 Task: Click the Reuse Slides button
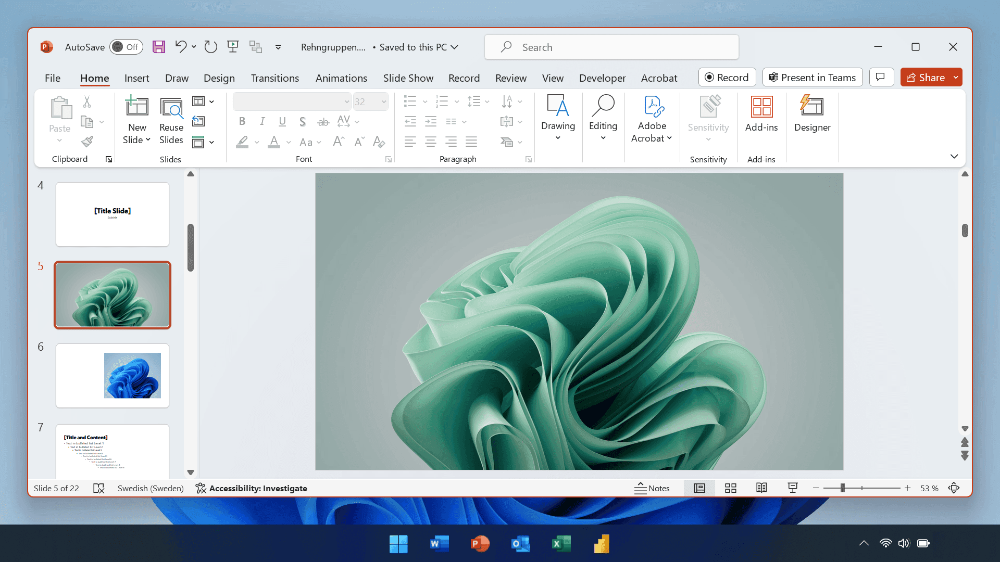tap(171, 121)
